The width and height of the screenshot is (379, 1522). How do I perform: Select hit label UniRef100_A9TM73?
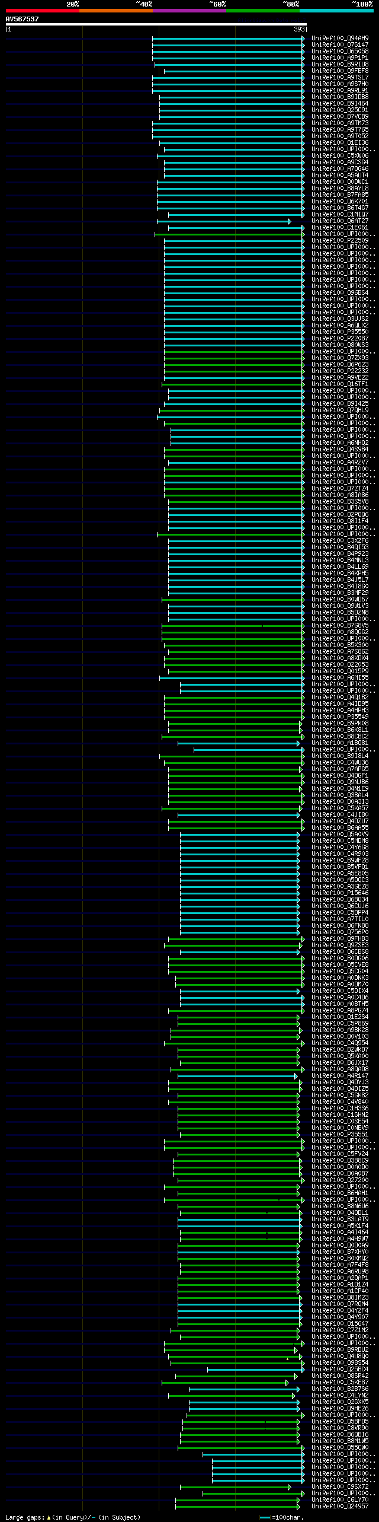[340, 123]
